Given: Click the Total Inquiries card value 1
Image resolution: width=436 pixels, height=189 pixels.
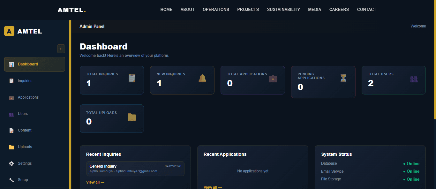Looking at the screenshot, I should [x=89, y=83].
